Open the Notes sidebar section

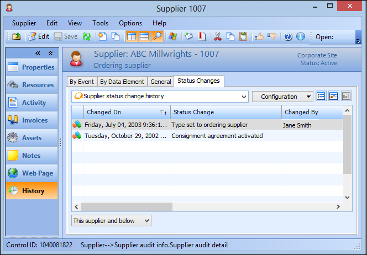coord(32,156)
